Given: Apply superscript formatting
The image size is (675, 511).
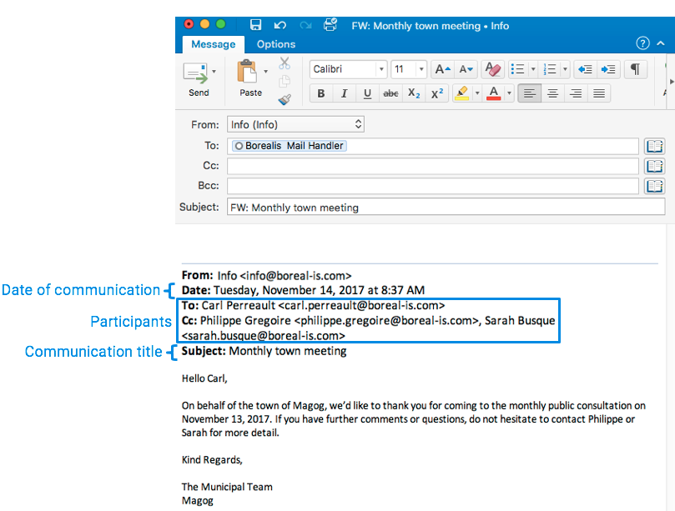Looking at the screenshot, I should tap(437, 93).
